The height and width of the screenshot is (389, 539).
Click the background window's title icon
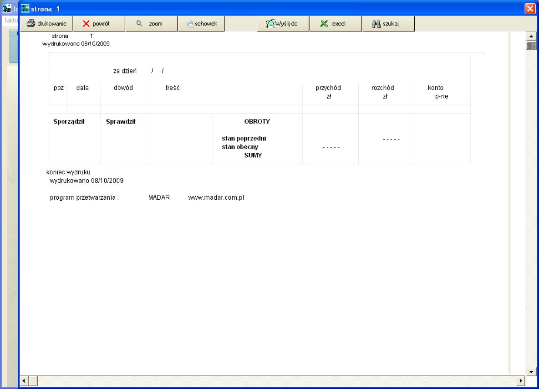tap(7, 8)
